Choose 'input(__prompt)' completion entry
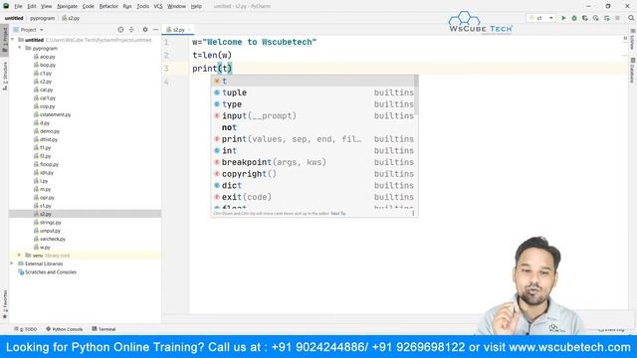Screen dimensions: 637x358 (x=314, y=115)
